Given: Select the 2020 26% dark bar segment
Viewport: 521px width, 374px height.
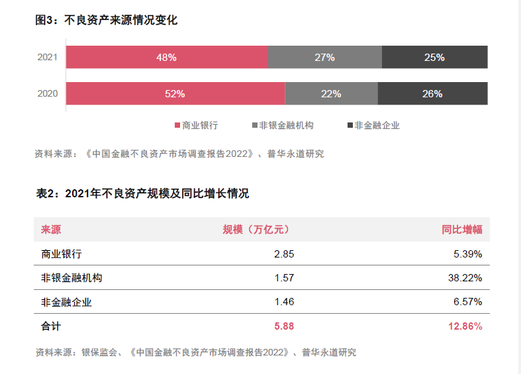Looking at the screenshot, I should coord(432,93).
